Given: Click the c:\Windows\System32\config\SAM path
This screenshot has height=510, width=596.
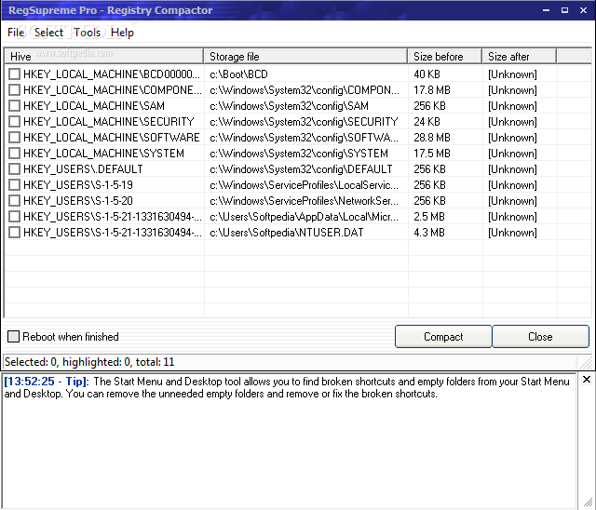Looking at the screenshot, I should coord(289,105).
